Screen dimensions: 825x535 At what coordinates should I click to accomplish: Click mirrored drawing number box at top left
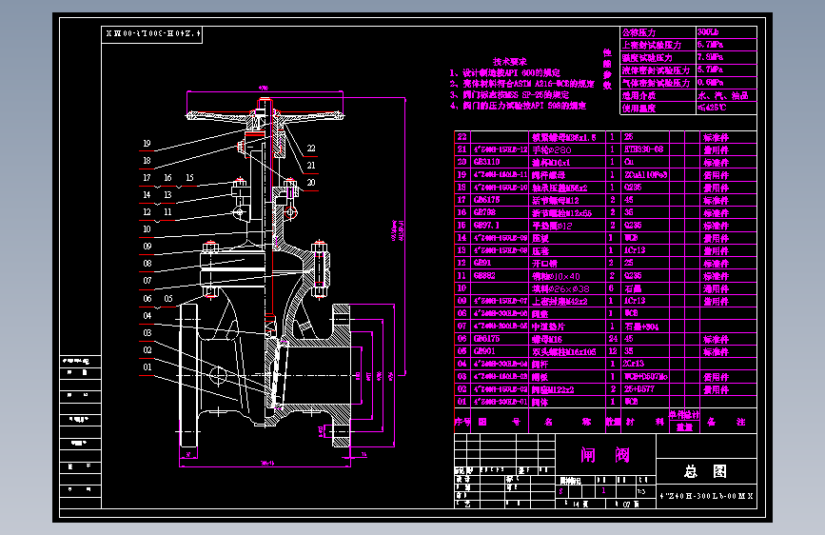click(x=151, y=34)
